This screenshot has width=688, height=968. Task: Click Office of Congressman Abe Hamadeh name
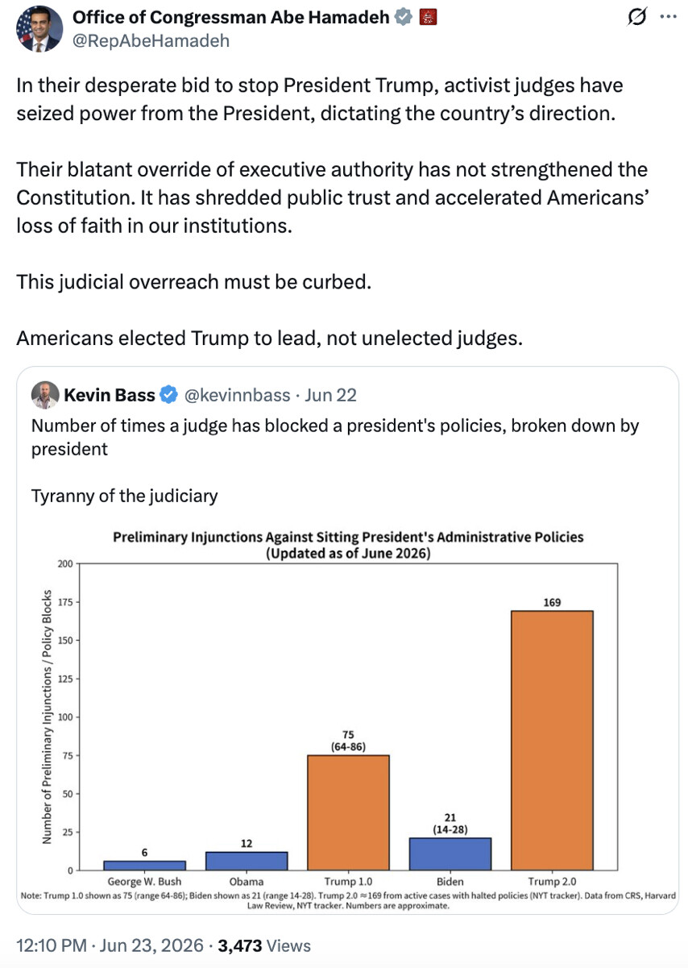pyautogui.click(x=233, y=17)
